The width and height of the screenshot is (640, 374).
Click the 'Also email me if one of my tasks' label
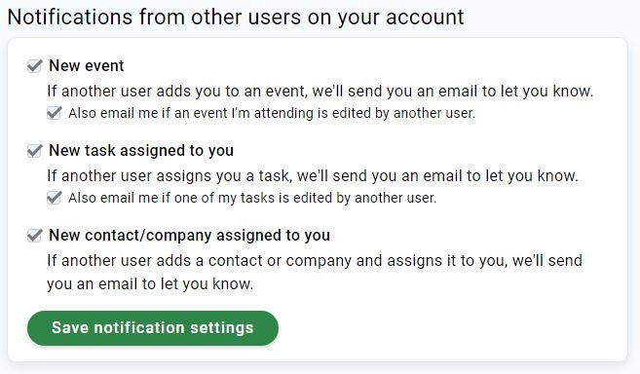click(252, 198)
